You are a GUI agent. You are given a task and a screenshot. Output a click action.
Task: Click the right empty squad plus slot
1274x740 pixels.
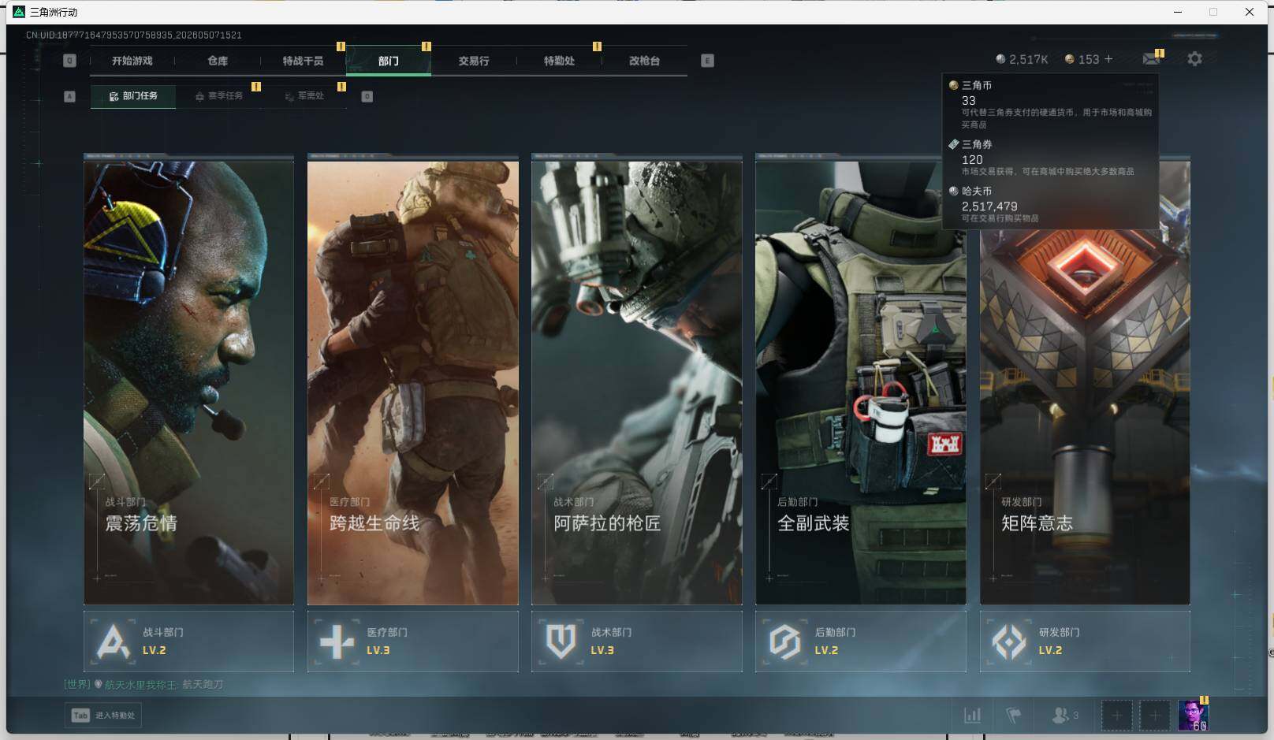(x=1154, y=716)
